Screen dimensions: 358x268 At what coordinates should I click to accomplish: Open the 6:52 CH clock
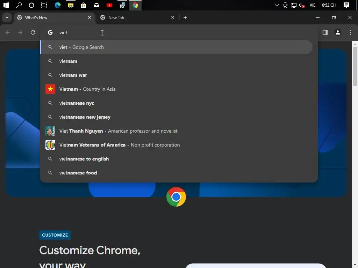pyautogui.click(x=329, y=5)
